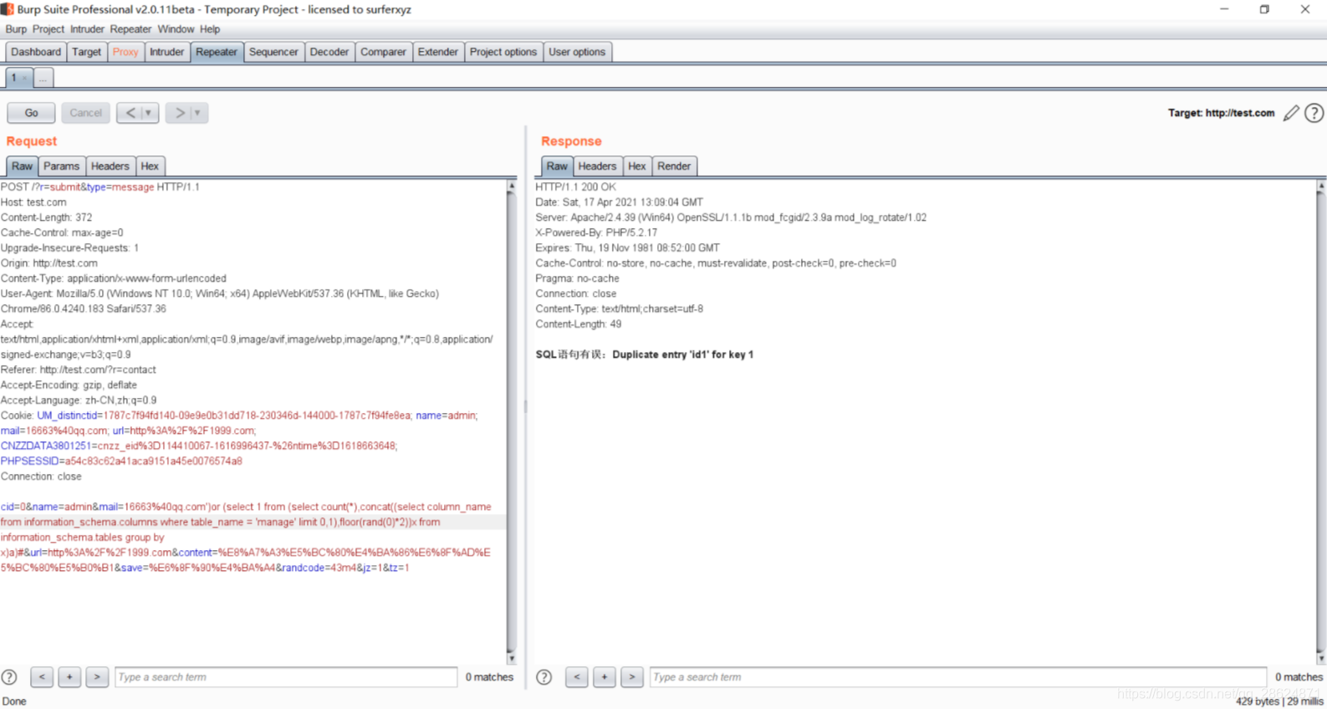Go to previous match in response search
The height and width of the screenshot is (709, 1327).
coord(576,677)
